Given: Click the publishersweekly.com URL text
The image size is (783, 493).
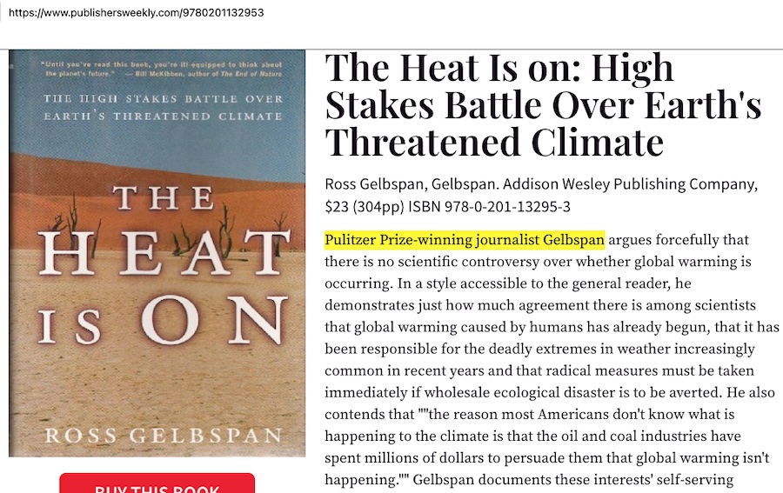Looking at the screenshot, I should coord(132,14).
